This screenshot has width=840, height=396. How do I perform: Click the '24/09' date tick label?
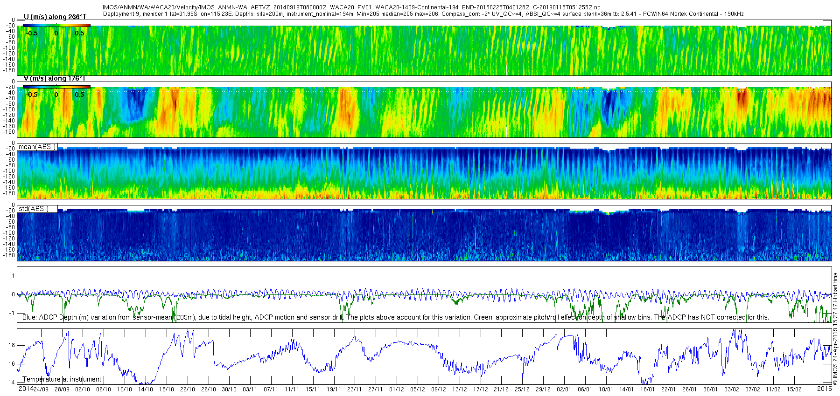click(41, 389)
